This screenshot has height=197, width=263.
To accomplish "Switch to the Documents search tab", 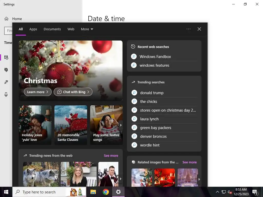I will [52, 29].
